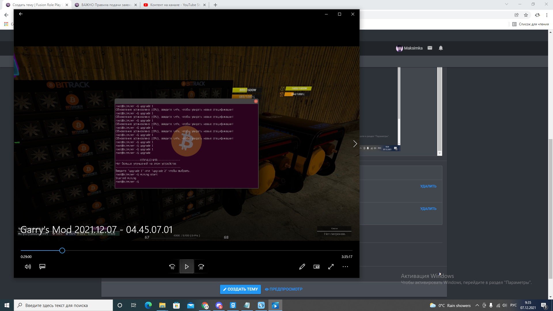
Task: Open more options three-dot menu in the player
Action: [345, 267]
